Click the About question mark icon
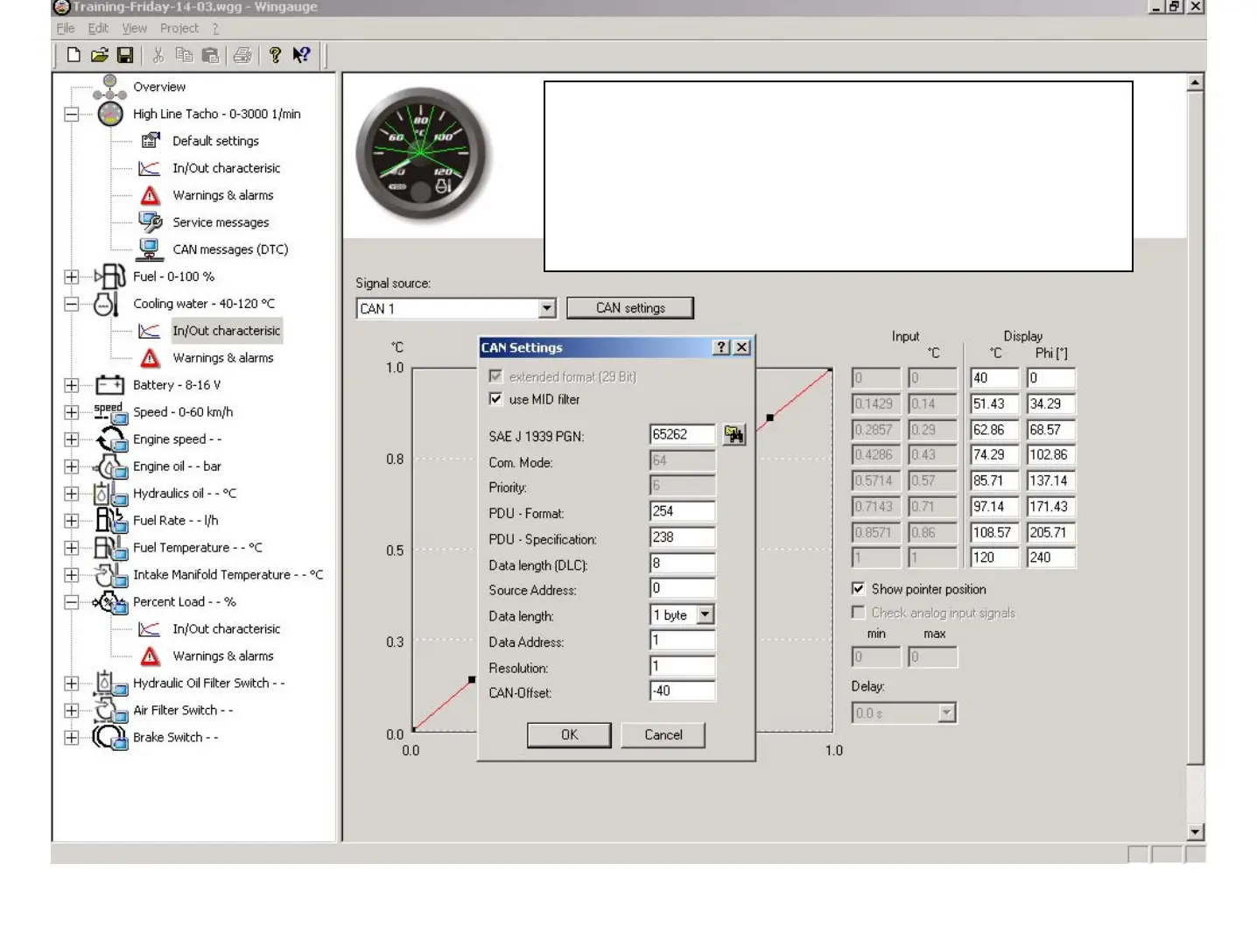Image resolution: width=1257 pixels, height=940 pixels. point(275,55)
